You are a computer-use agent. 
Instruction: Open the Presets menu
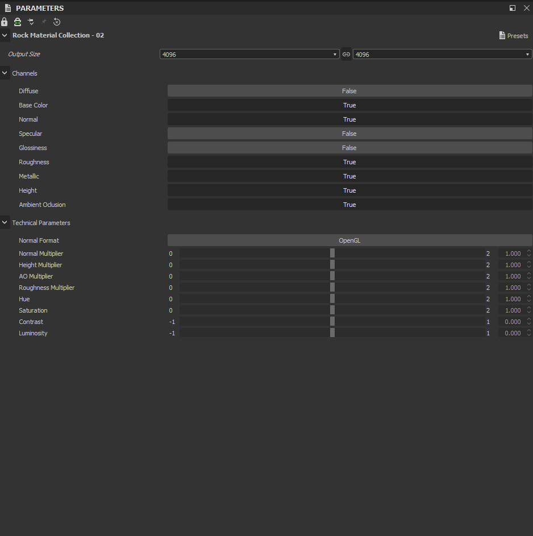click(x=514, y=36)
